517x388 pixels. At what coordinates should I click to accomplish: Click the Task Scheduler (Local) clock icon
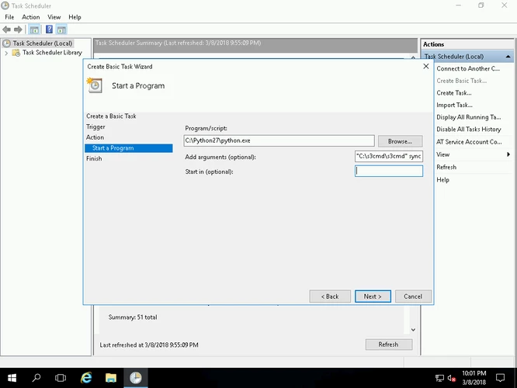click(6, 43)
